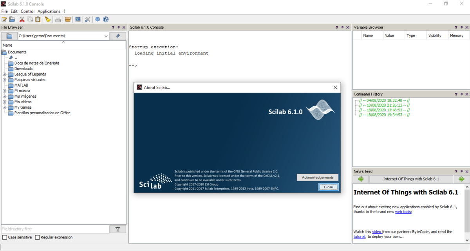The height and width of the screenshot is (251, 470).
Task: Select history entry 04/08/2020 18:32:40
Action: 385,100
